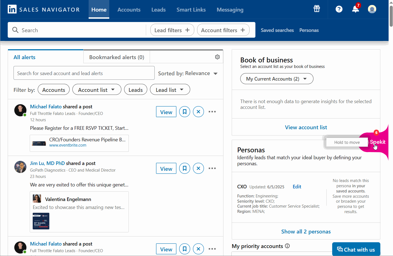Click Michael Falato's avatar in 12 hours alert

coord(20,110)
